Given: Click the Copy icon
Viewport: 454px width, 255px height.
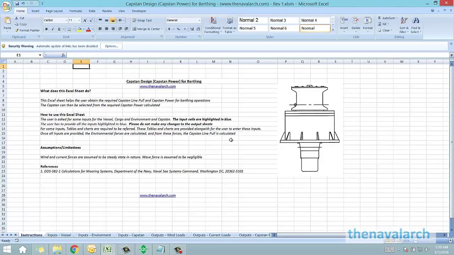Looking at the screenshot, I should 17,24.
